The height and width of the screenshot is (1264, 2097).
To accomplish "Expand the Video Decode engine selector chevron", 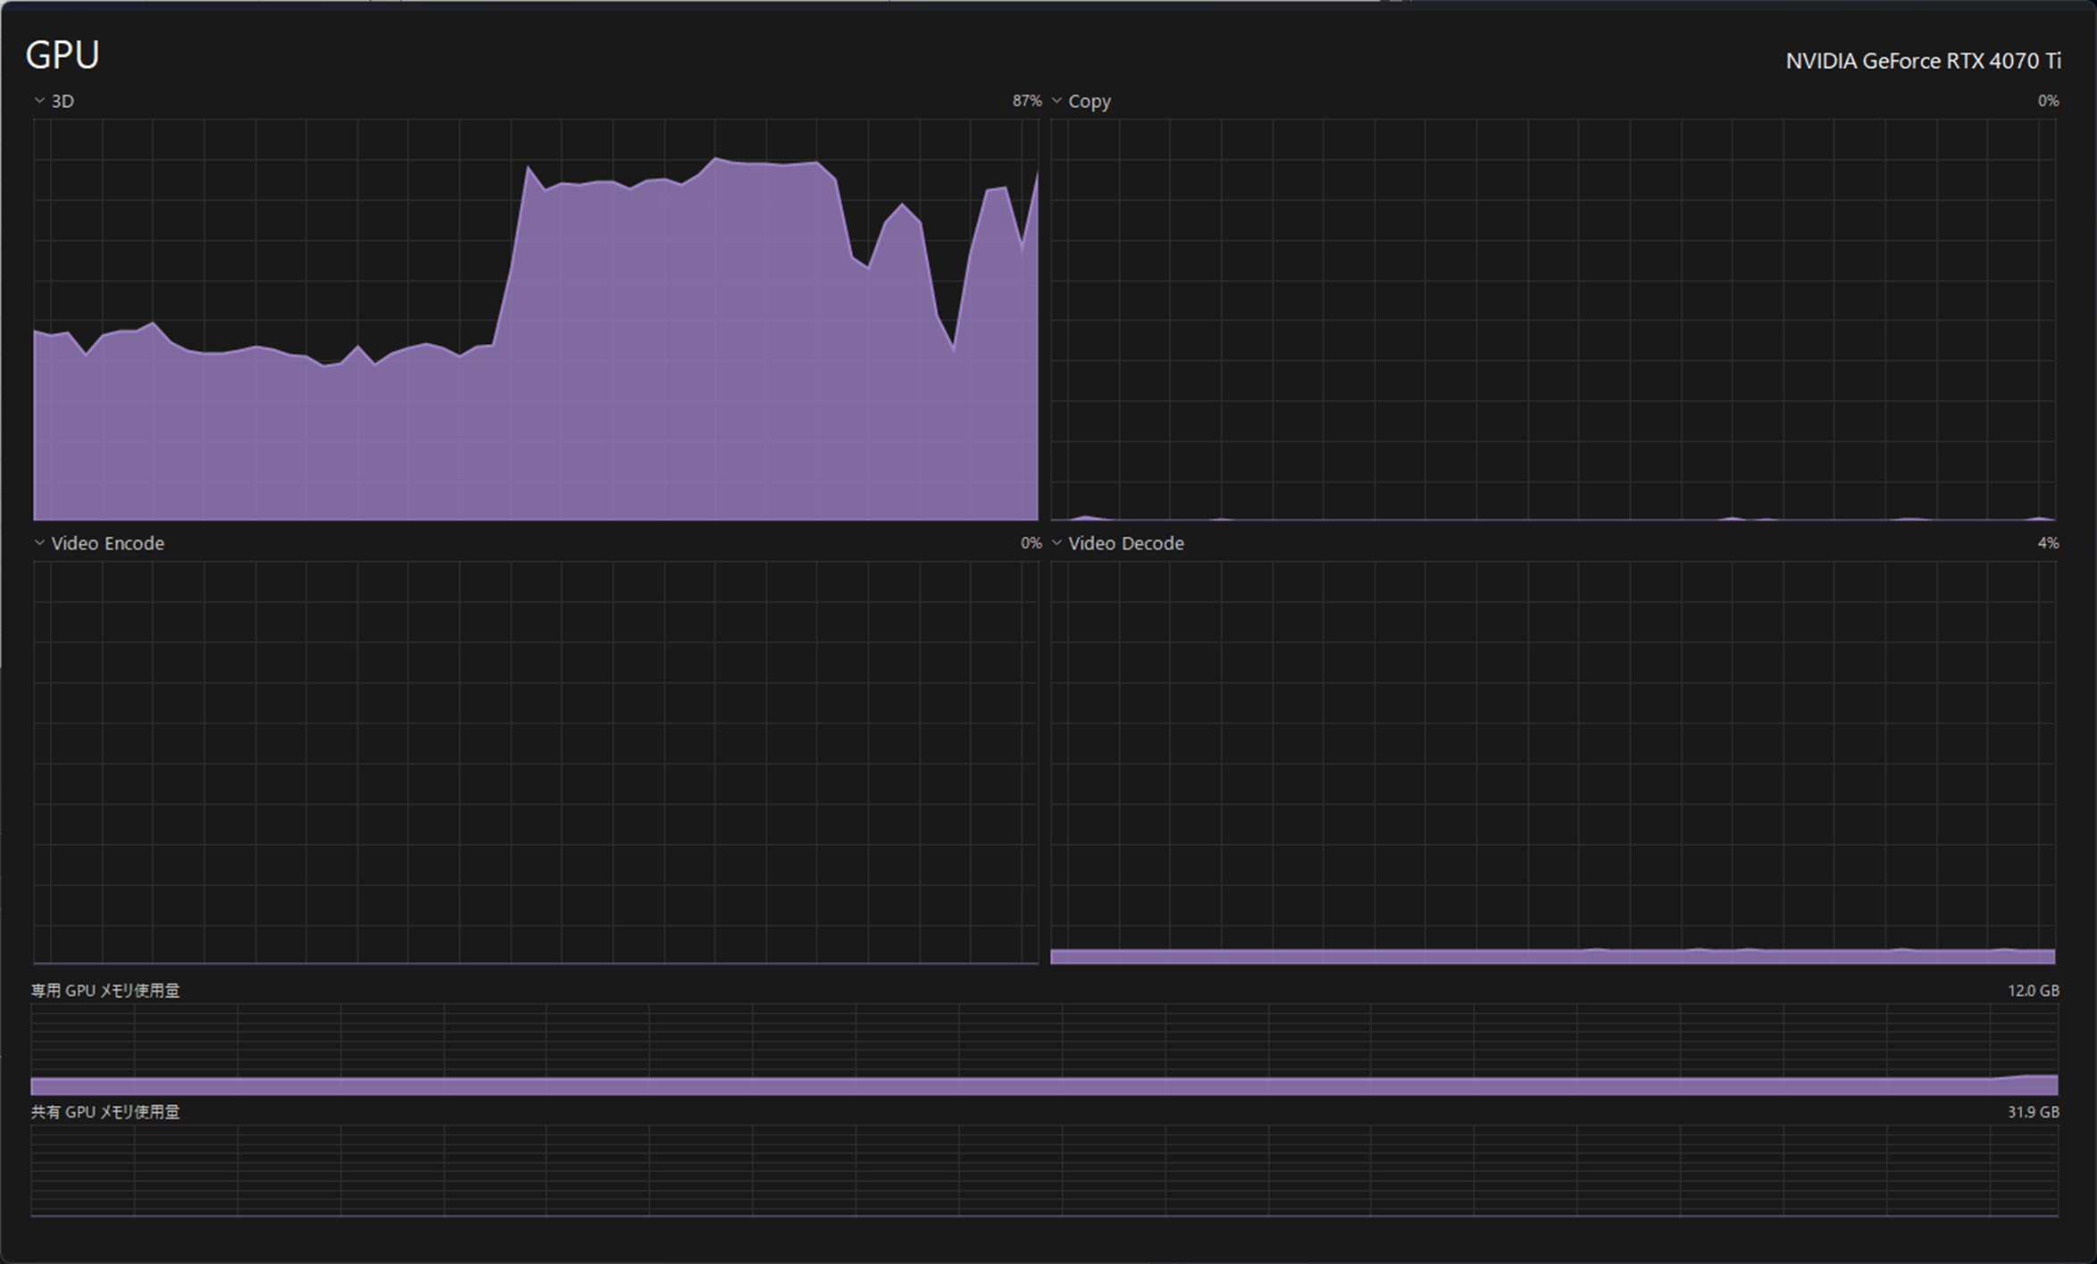I will [1057, 543].
